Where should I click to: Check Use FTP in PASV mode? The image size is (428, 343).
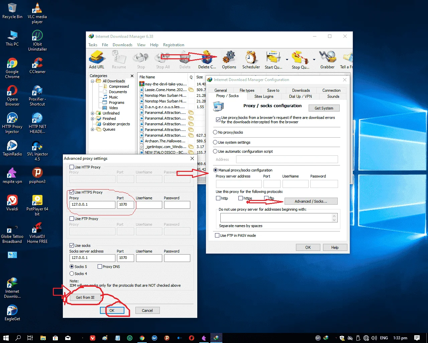pos(217,235)
